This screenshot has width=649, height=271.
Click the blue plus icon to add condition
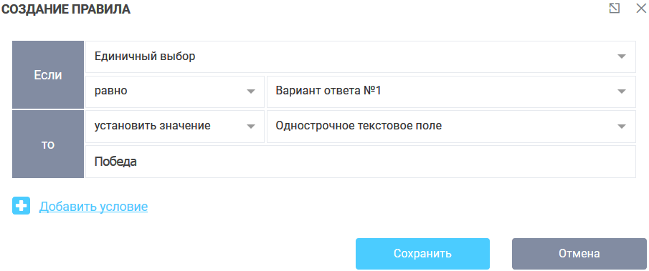coord(21,206)
